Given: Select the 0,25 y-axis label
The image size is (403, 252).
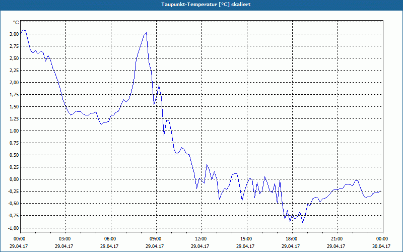Looking at the screenshot, I should [x=14, y=167].
